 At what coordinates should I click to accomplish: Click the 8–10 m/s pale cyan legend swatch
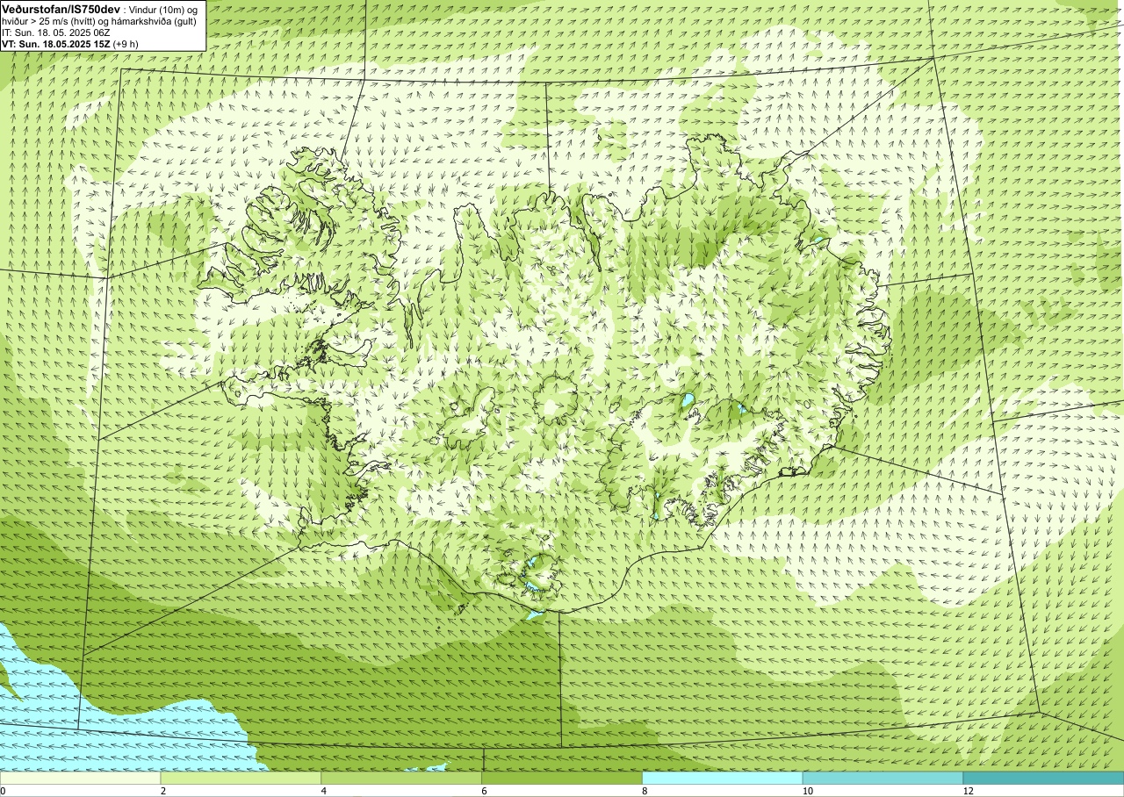click(x=723, y=778)
